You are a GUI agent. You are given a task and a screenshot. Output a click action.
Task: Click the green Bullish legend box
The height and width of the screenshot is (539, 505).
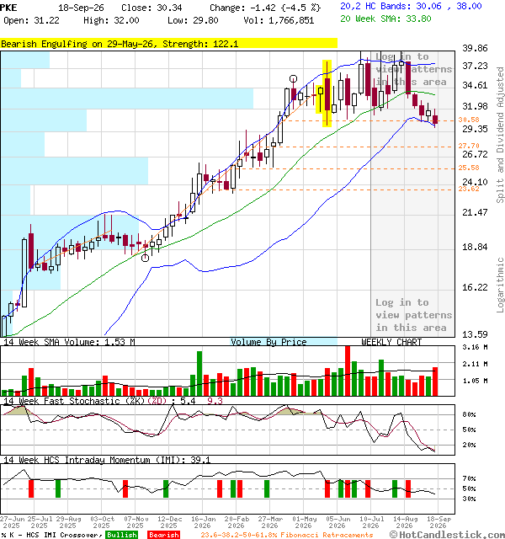pyautogui.click(x=121, y=535)
